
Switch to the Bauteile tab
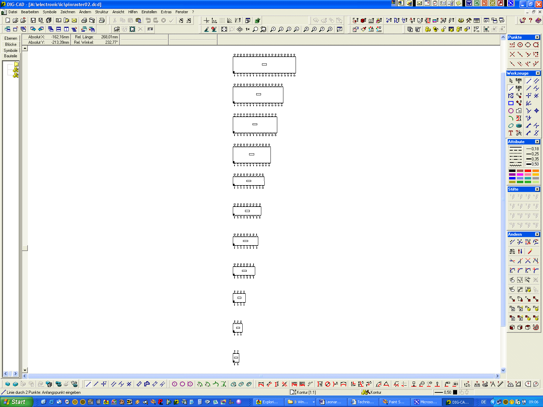tap(11, 56)
